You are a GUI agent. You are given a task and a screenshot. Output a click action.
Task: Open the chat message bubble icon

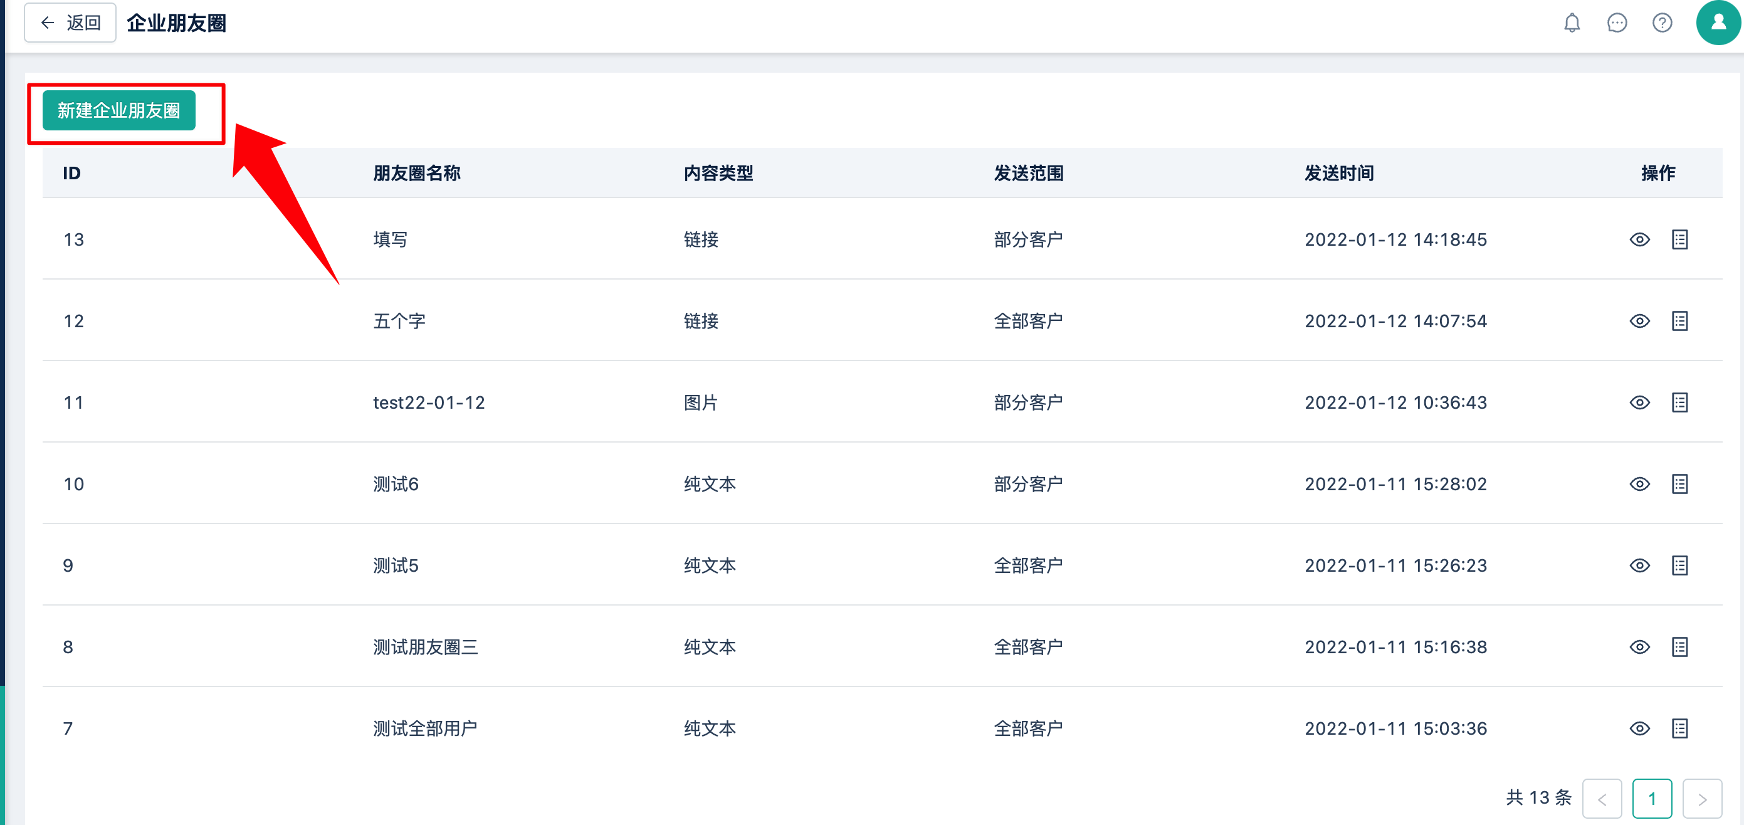[1616, 23]
